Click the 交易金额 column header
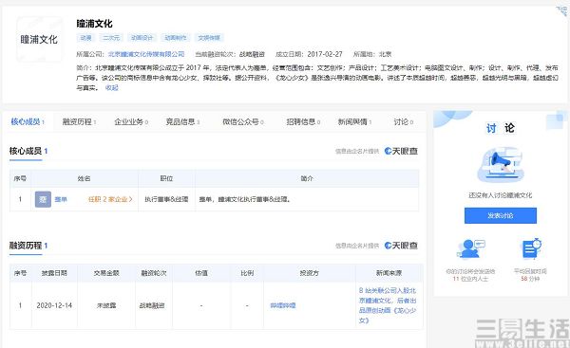This screenshot has height=348, width=570. tap(106, 273)
